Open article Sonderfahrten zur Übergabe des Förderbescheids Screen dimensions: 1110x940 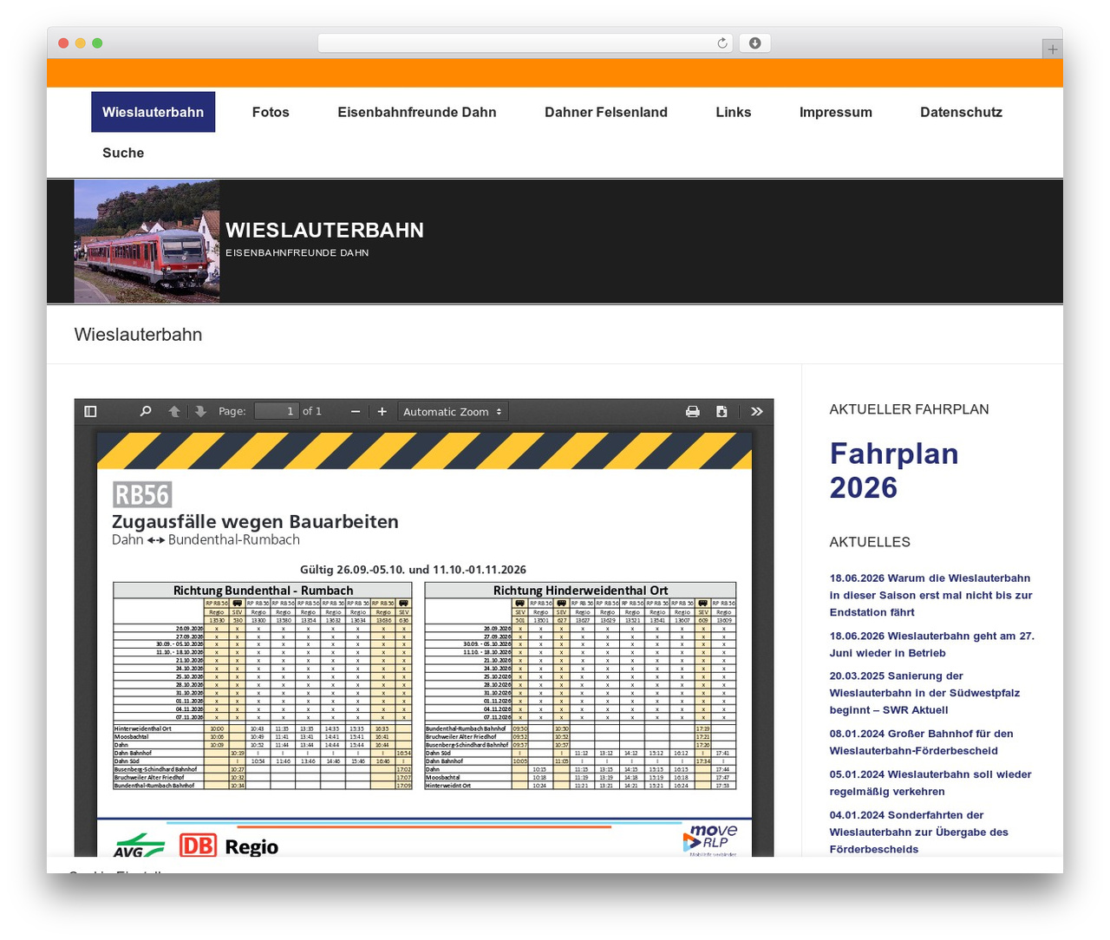click(918, 832)
